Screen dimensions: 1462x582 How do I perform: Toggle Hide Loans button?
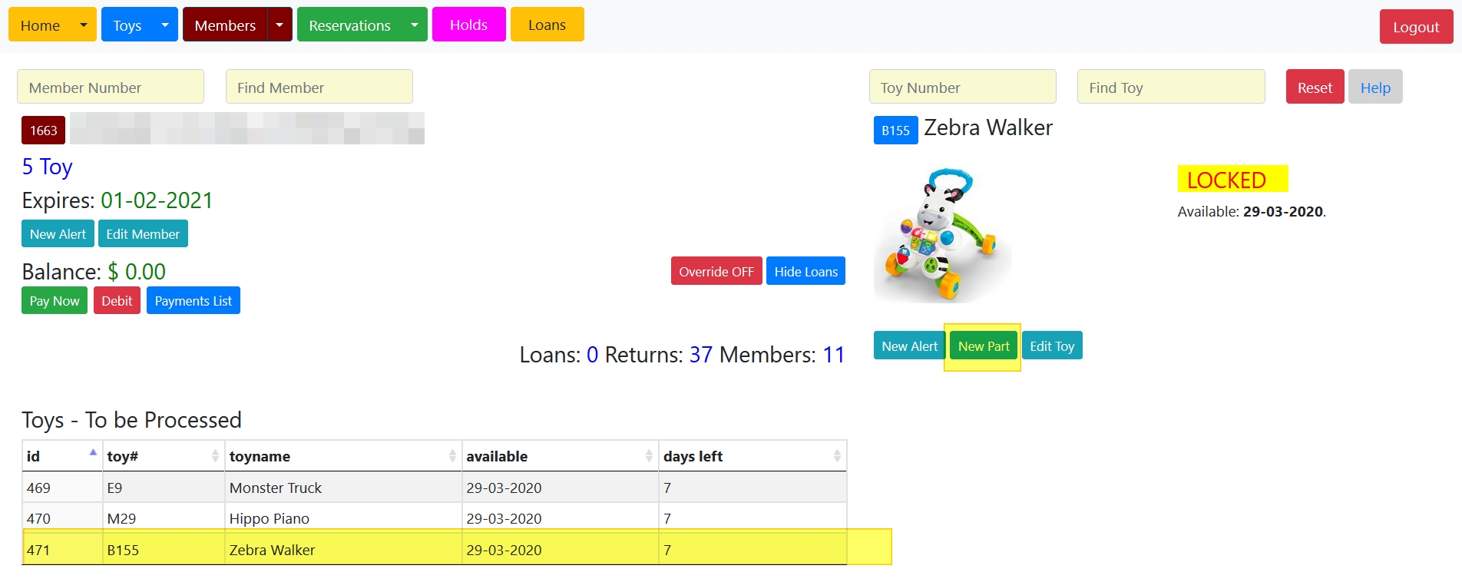[805, 271]
